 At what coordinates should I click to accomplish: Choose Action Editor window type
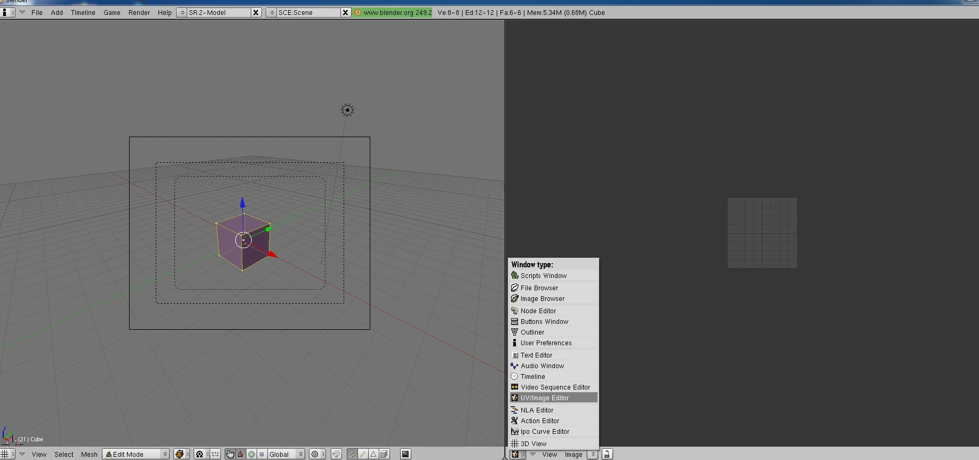[554, 421]
